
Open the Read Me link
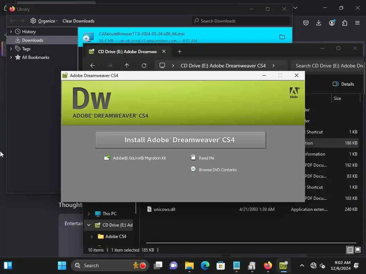(207, 158)
